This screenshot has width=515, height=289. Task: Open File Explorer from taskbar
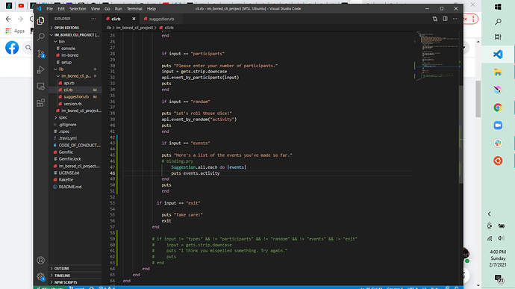point(498,72)
